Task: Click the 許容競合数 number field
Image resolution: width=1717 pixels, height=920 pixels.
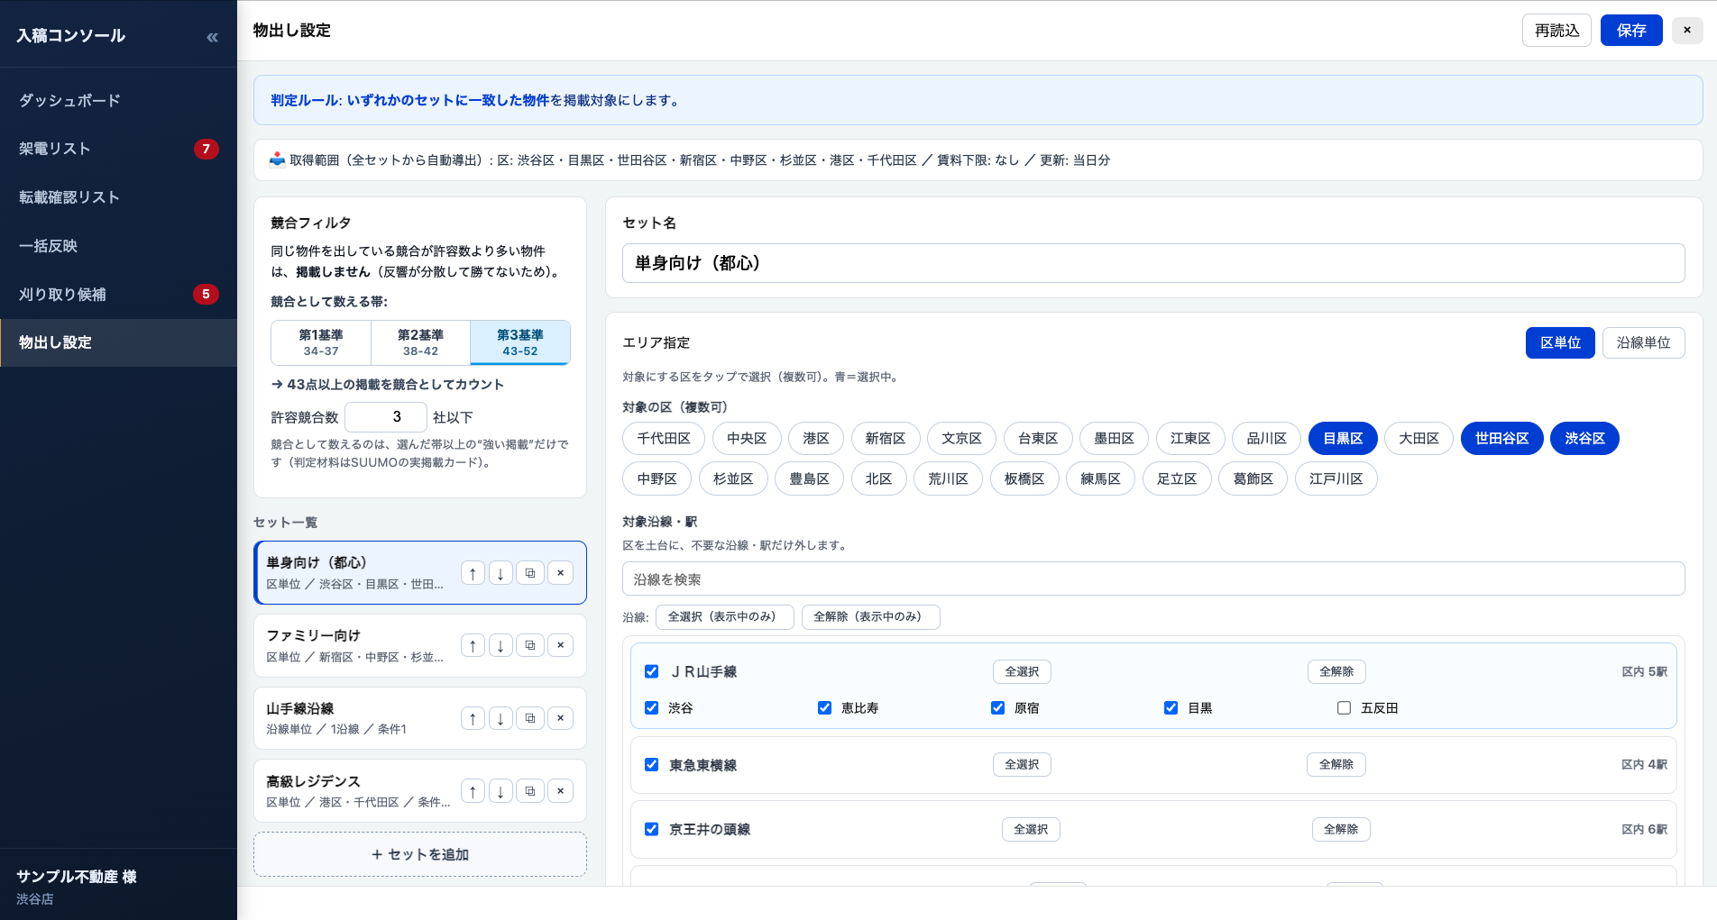Action: point(386,416)
